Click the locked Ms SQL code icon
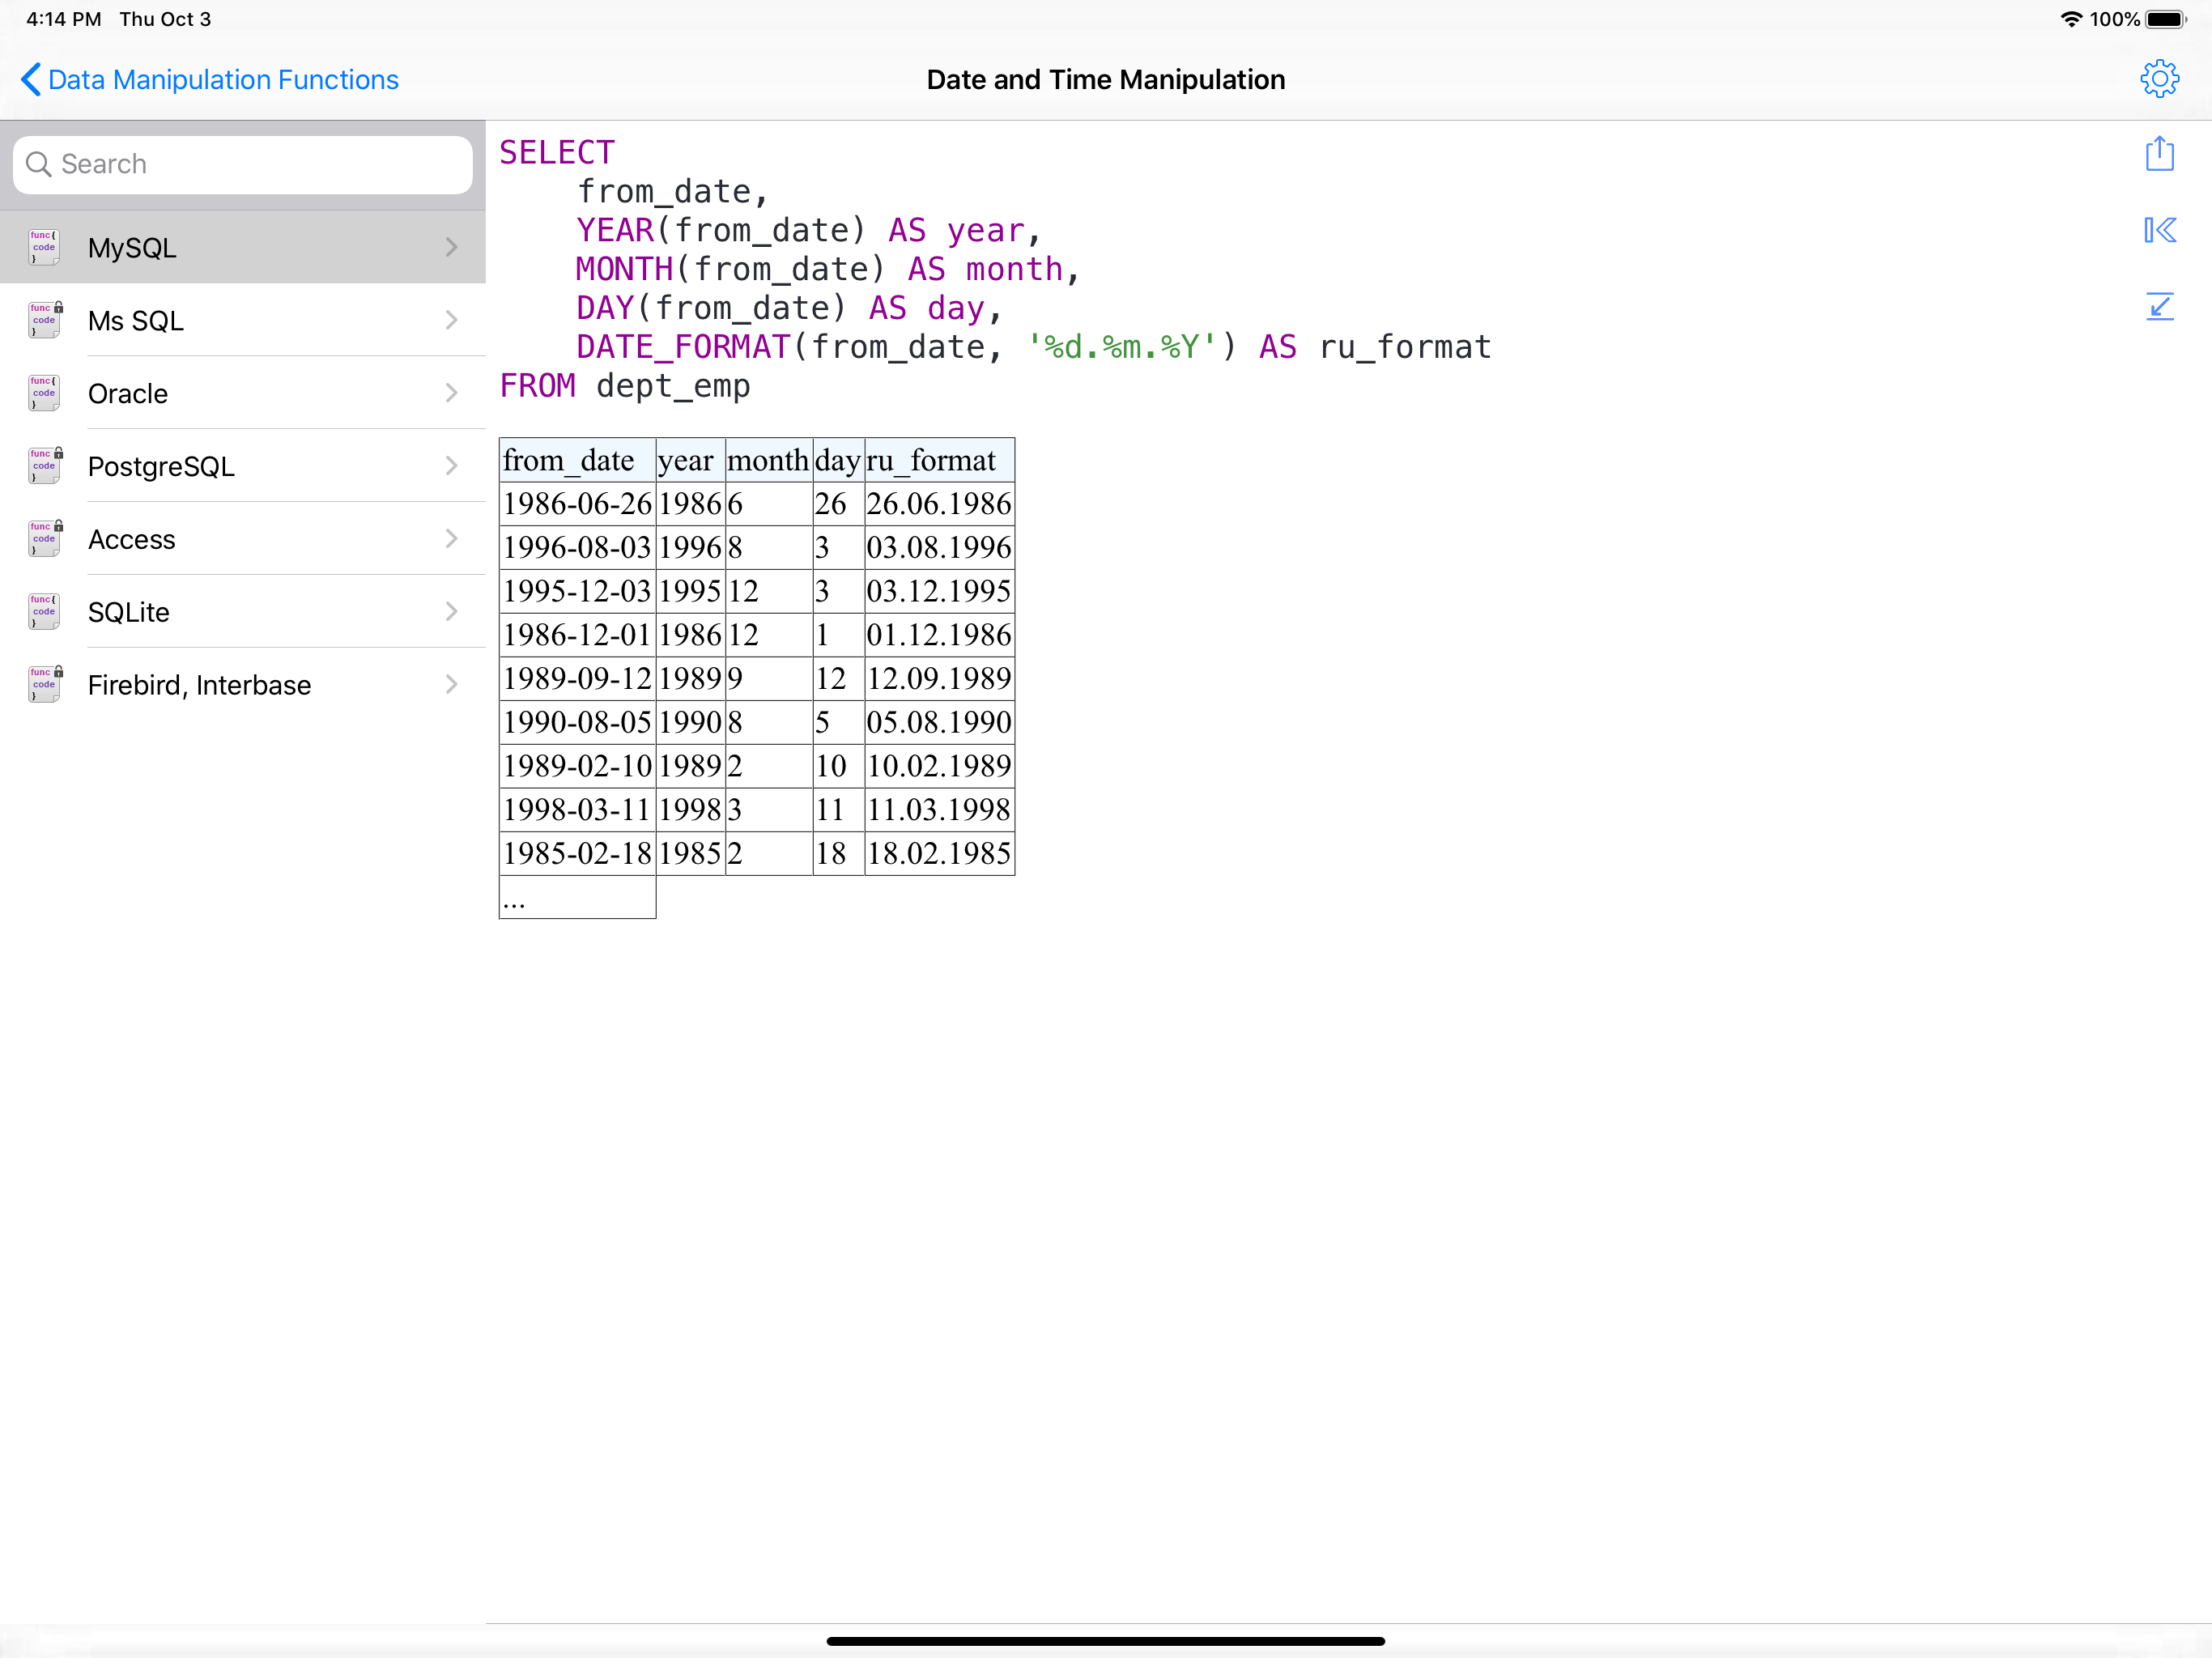The image size is (2212, 1658). [44, 320]
